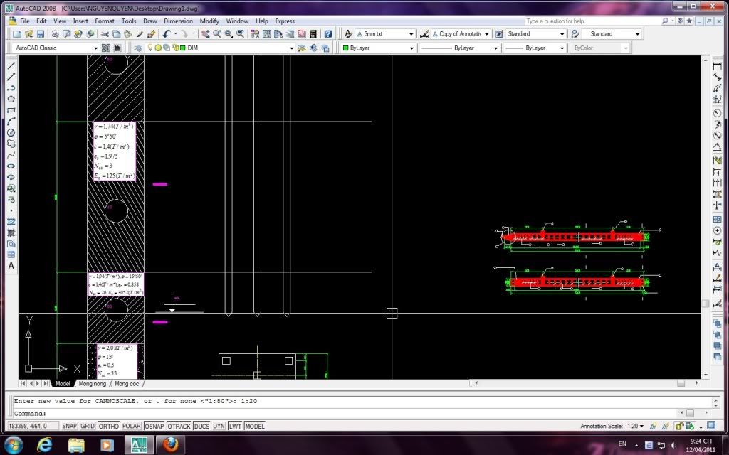
Task: Click the Command: input line
Action: pyautogui.click(x=347, y=413)
